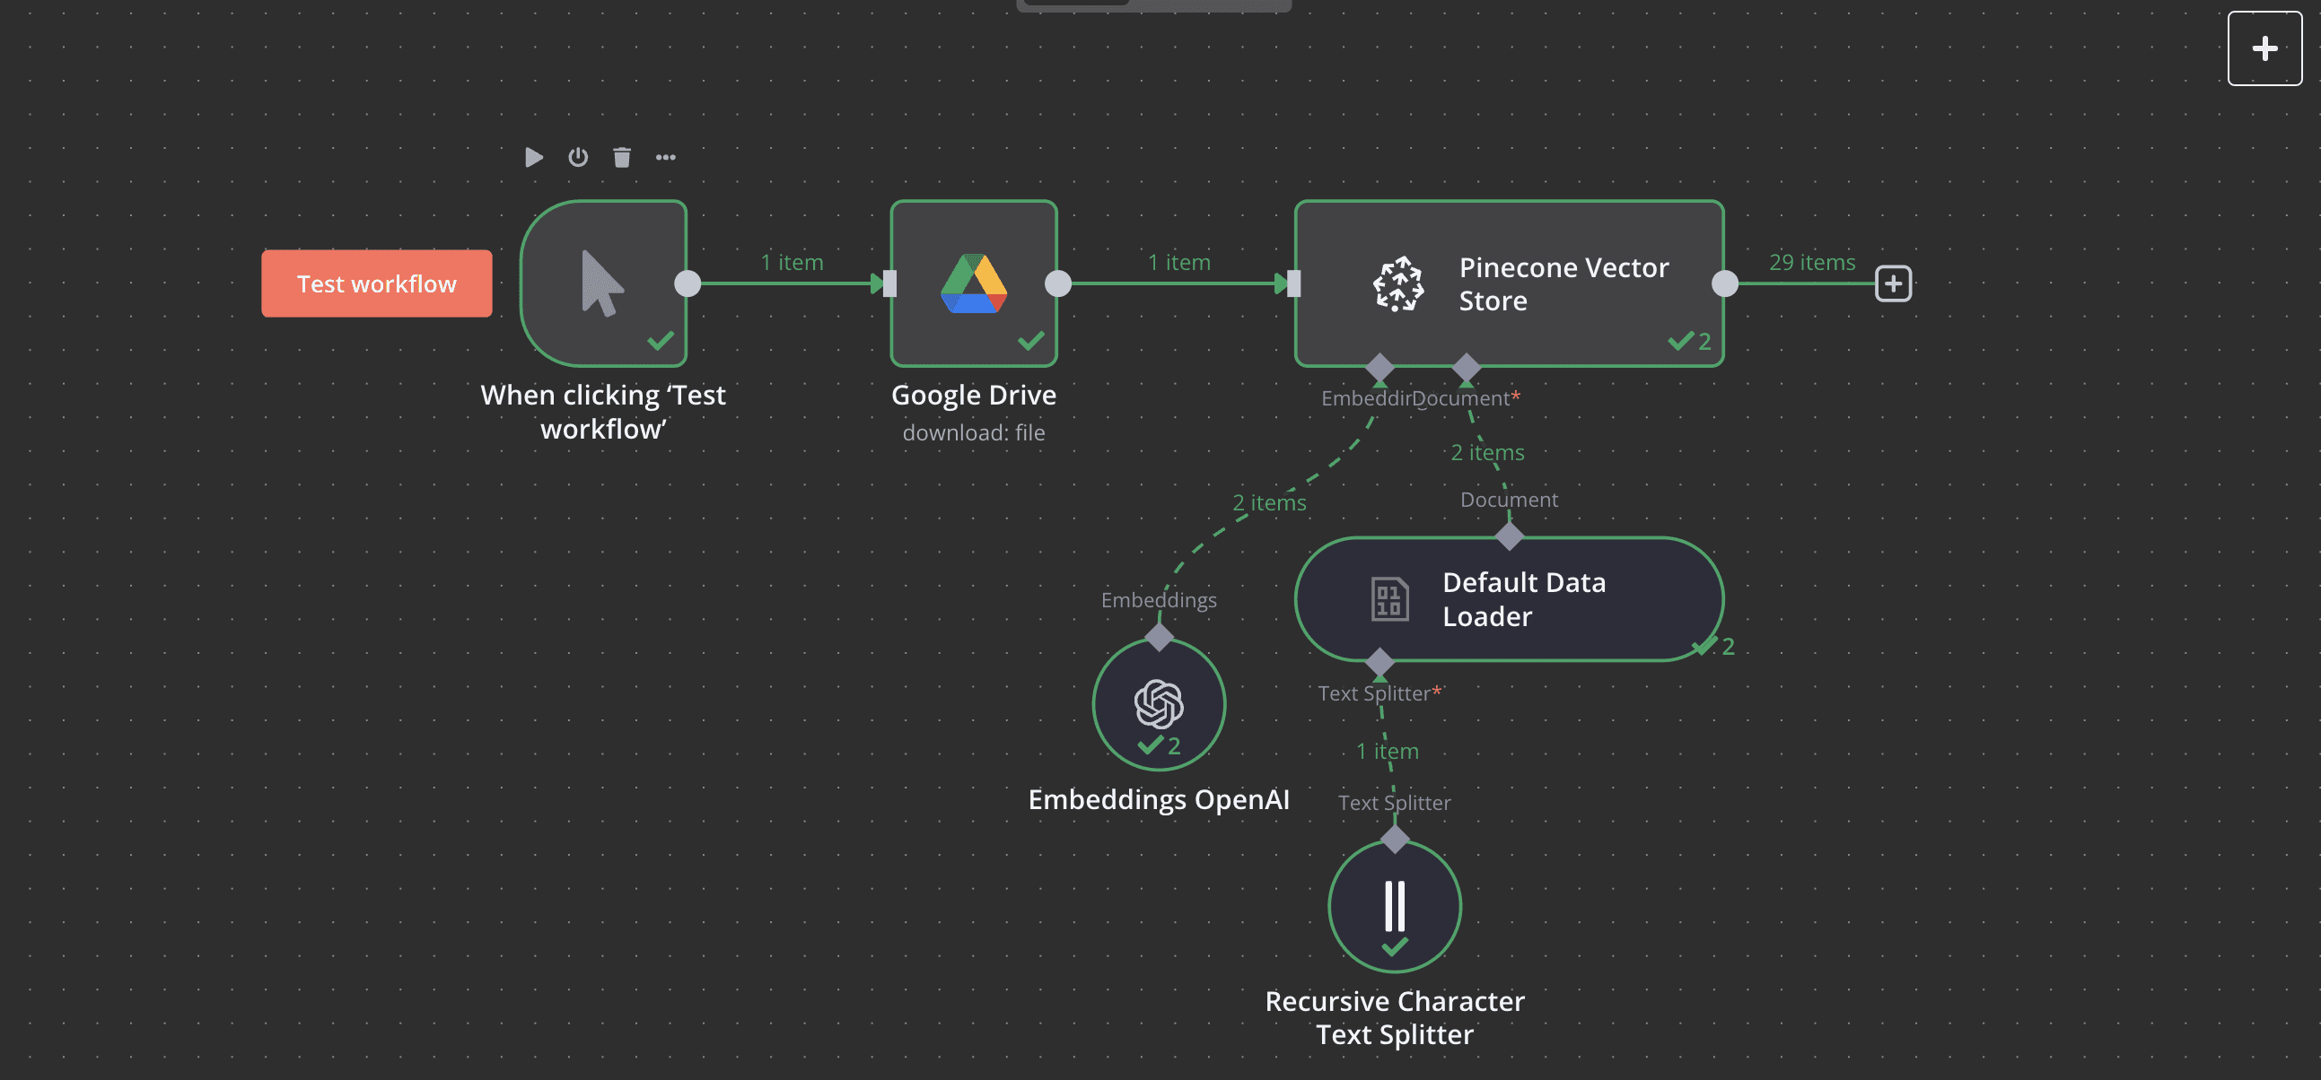The image size is (2321, 1080).
Task: Click the '1 item' label between Drive and Pinecone
Action: pos(1178,262)
